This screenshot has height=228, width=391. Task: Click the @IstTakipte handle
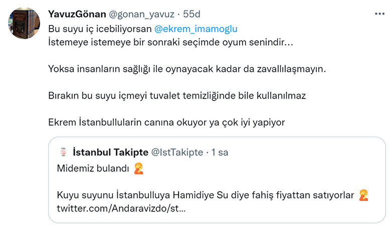pyautogui.click(x=177, y=152)
